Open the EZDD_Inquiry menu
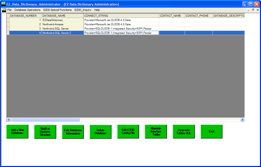This screenshot has width=261, height=167. pyautogui.click(x=83, y=10)
